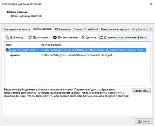Click the folder icon for Открыть расположение файла
The height and width of the screenshot is (126, 155).
(101, 37)
